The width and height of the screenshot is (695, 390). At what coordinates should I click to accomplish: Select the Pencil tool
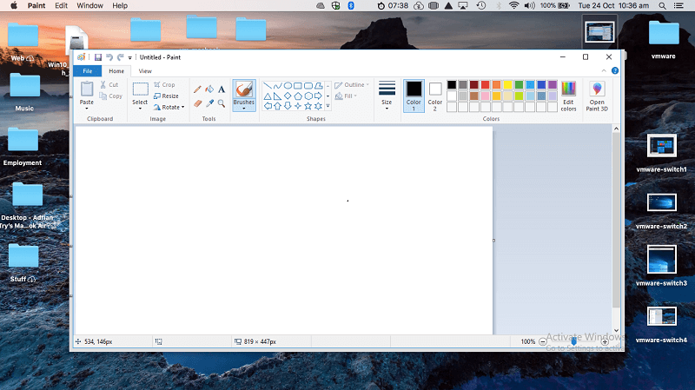click(x=198, y=89)
